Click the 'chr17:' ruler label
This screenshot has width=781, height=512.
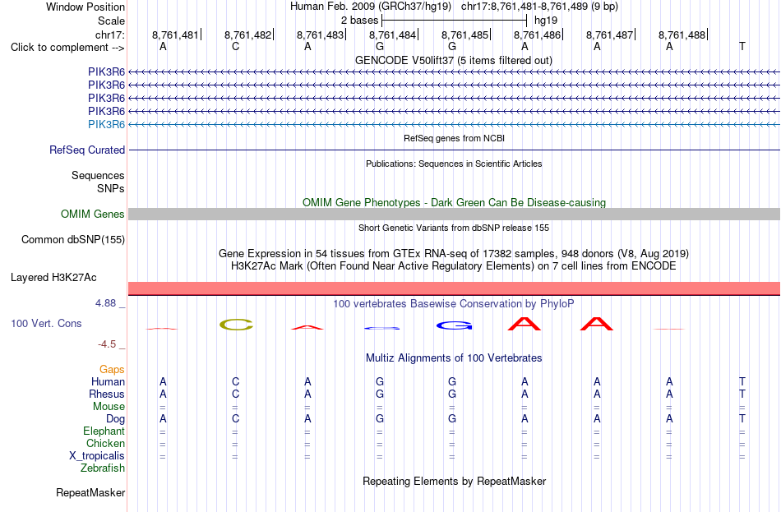[110, 35]
